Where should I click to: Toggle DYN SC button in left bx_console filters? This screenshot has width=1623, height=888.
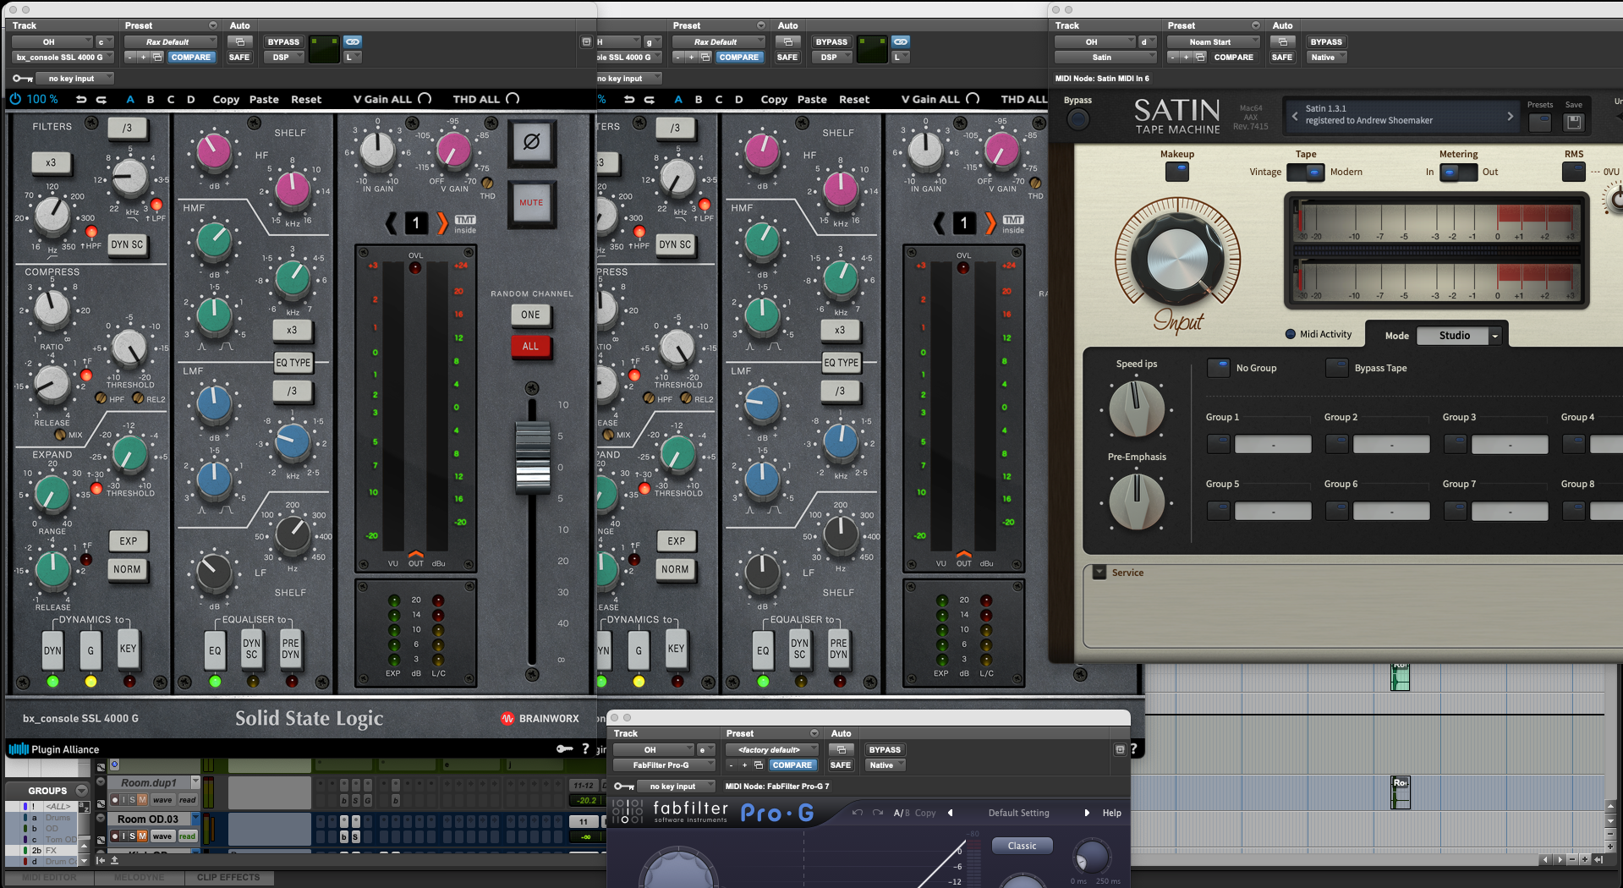tap(128, 244)
